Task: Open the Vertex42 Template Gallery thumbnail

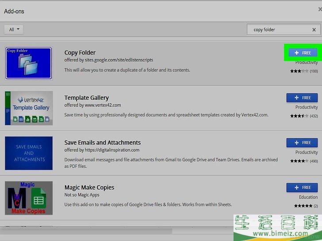Action: 29,108
